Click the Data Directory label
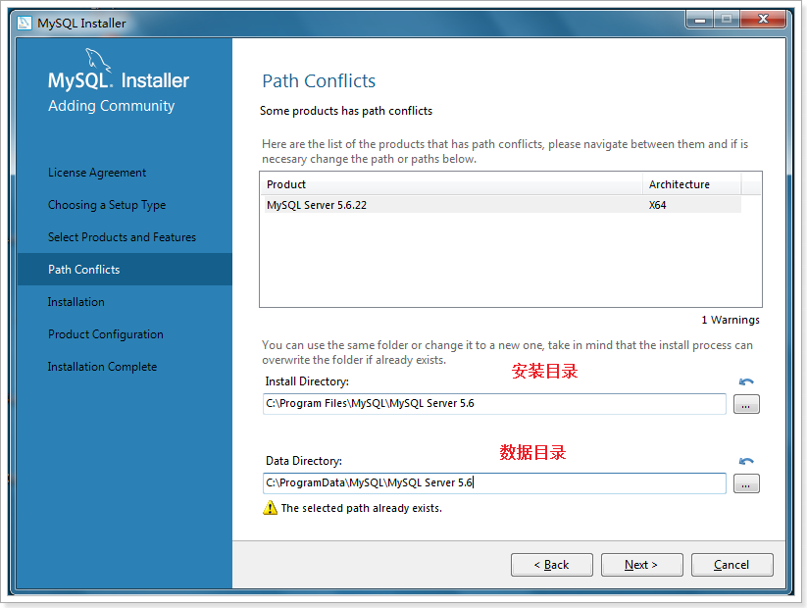The image size is (807, 608). pyautogui.click(x=304, y=461)
